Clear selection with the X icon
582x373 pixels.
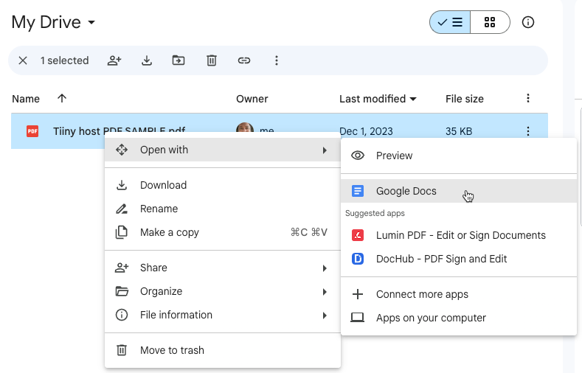coord(23,60)
